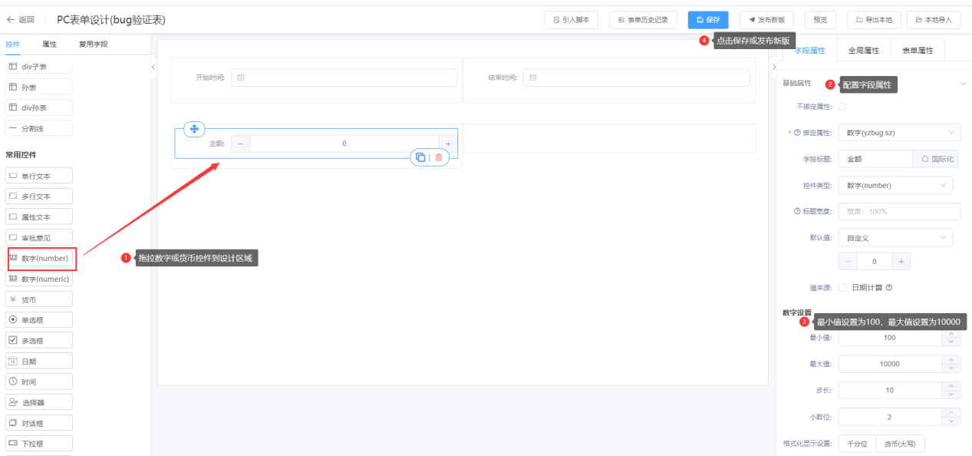Select the 货币 currency control
The image size is (972, 456).
39,299
